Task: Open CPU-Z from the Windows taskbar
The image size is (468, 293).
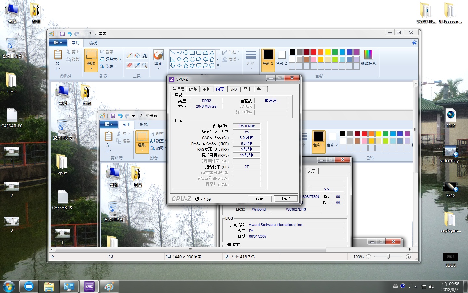Action: (x=89, y=286)
